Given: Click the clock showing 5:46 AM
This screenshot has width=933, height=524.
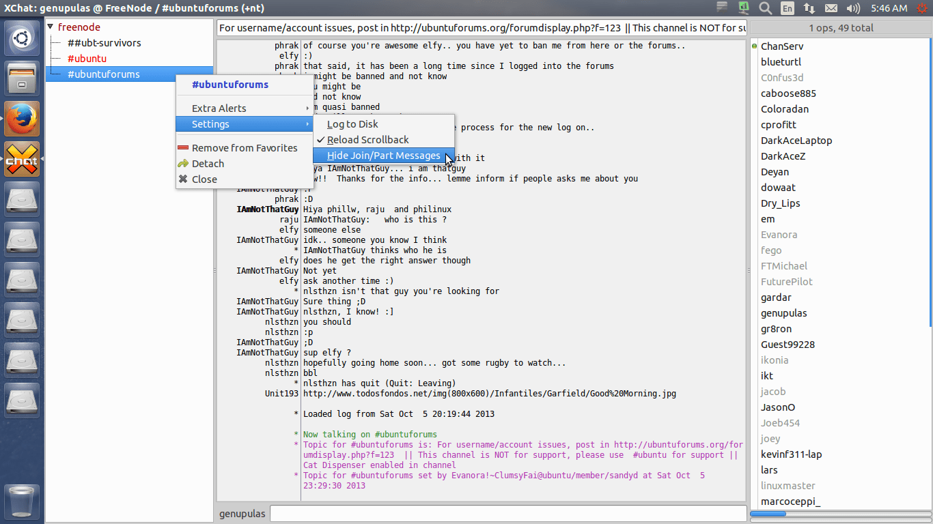Looking at the screenshot, I should (x=889, y=8).
